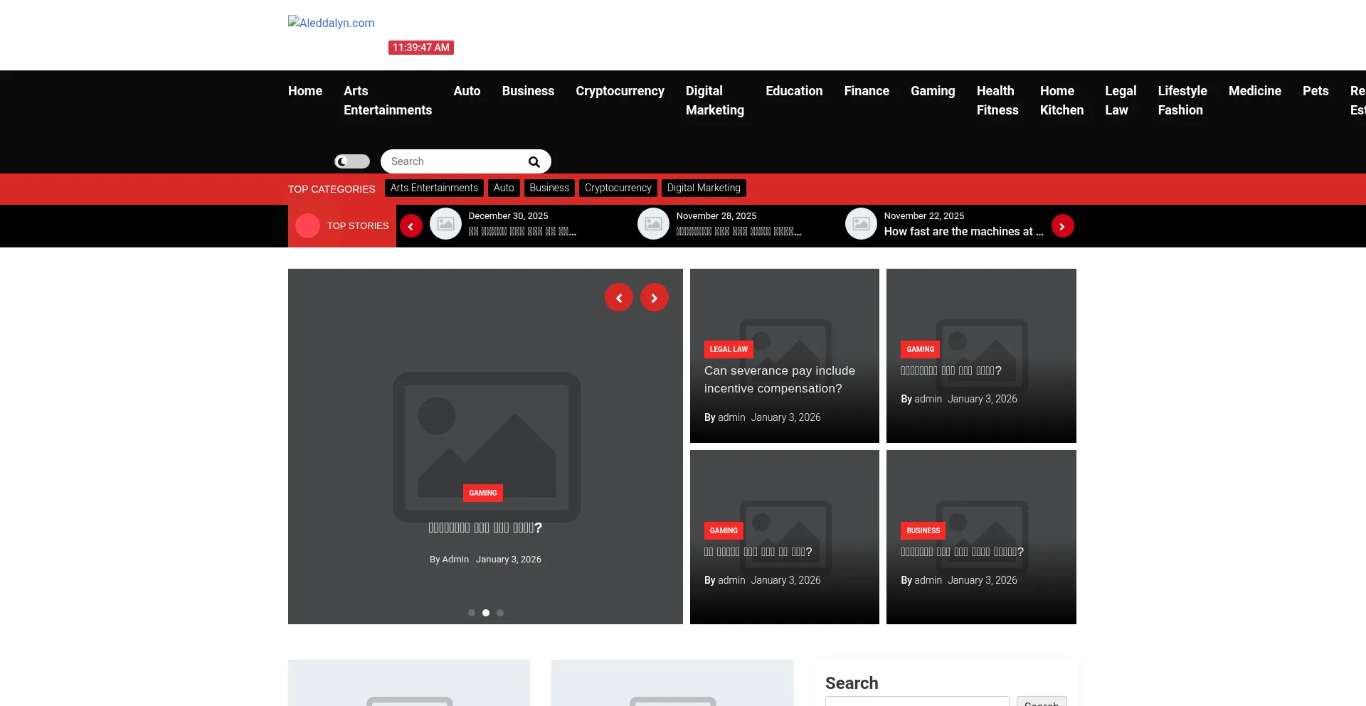Click the search magnifier icon
The height and width of the screenshot is (706, 1366).
point(534,162)
